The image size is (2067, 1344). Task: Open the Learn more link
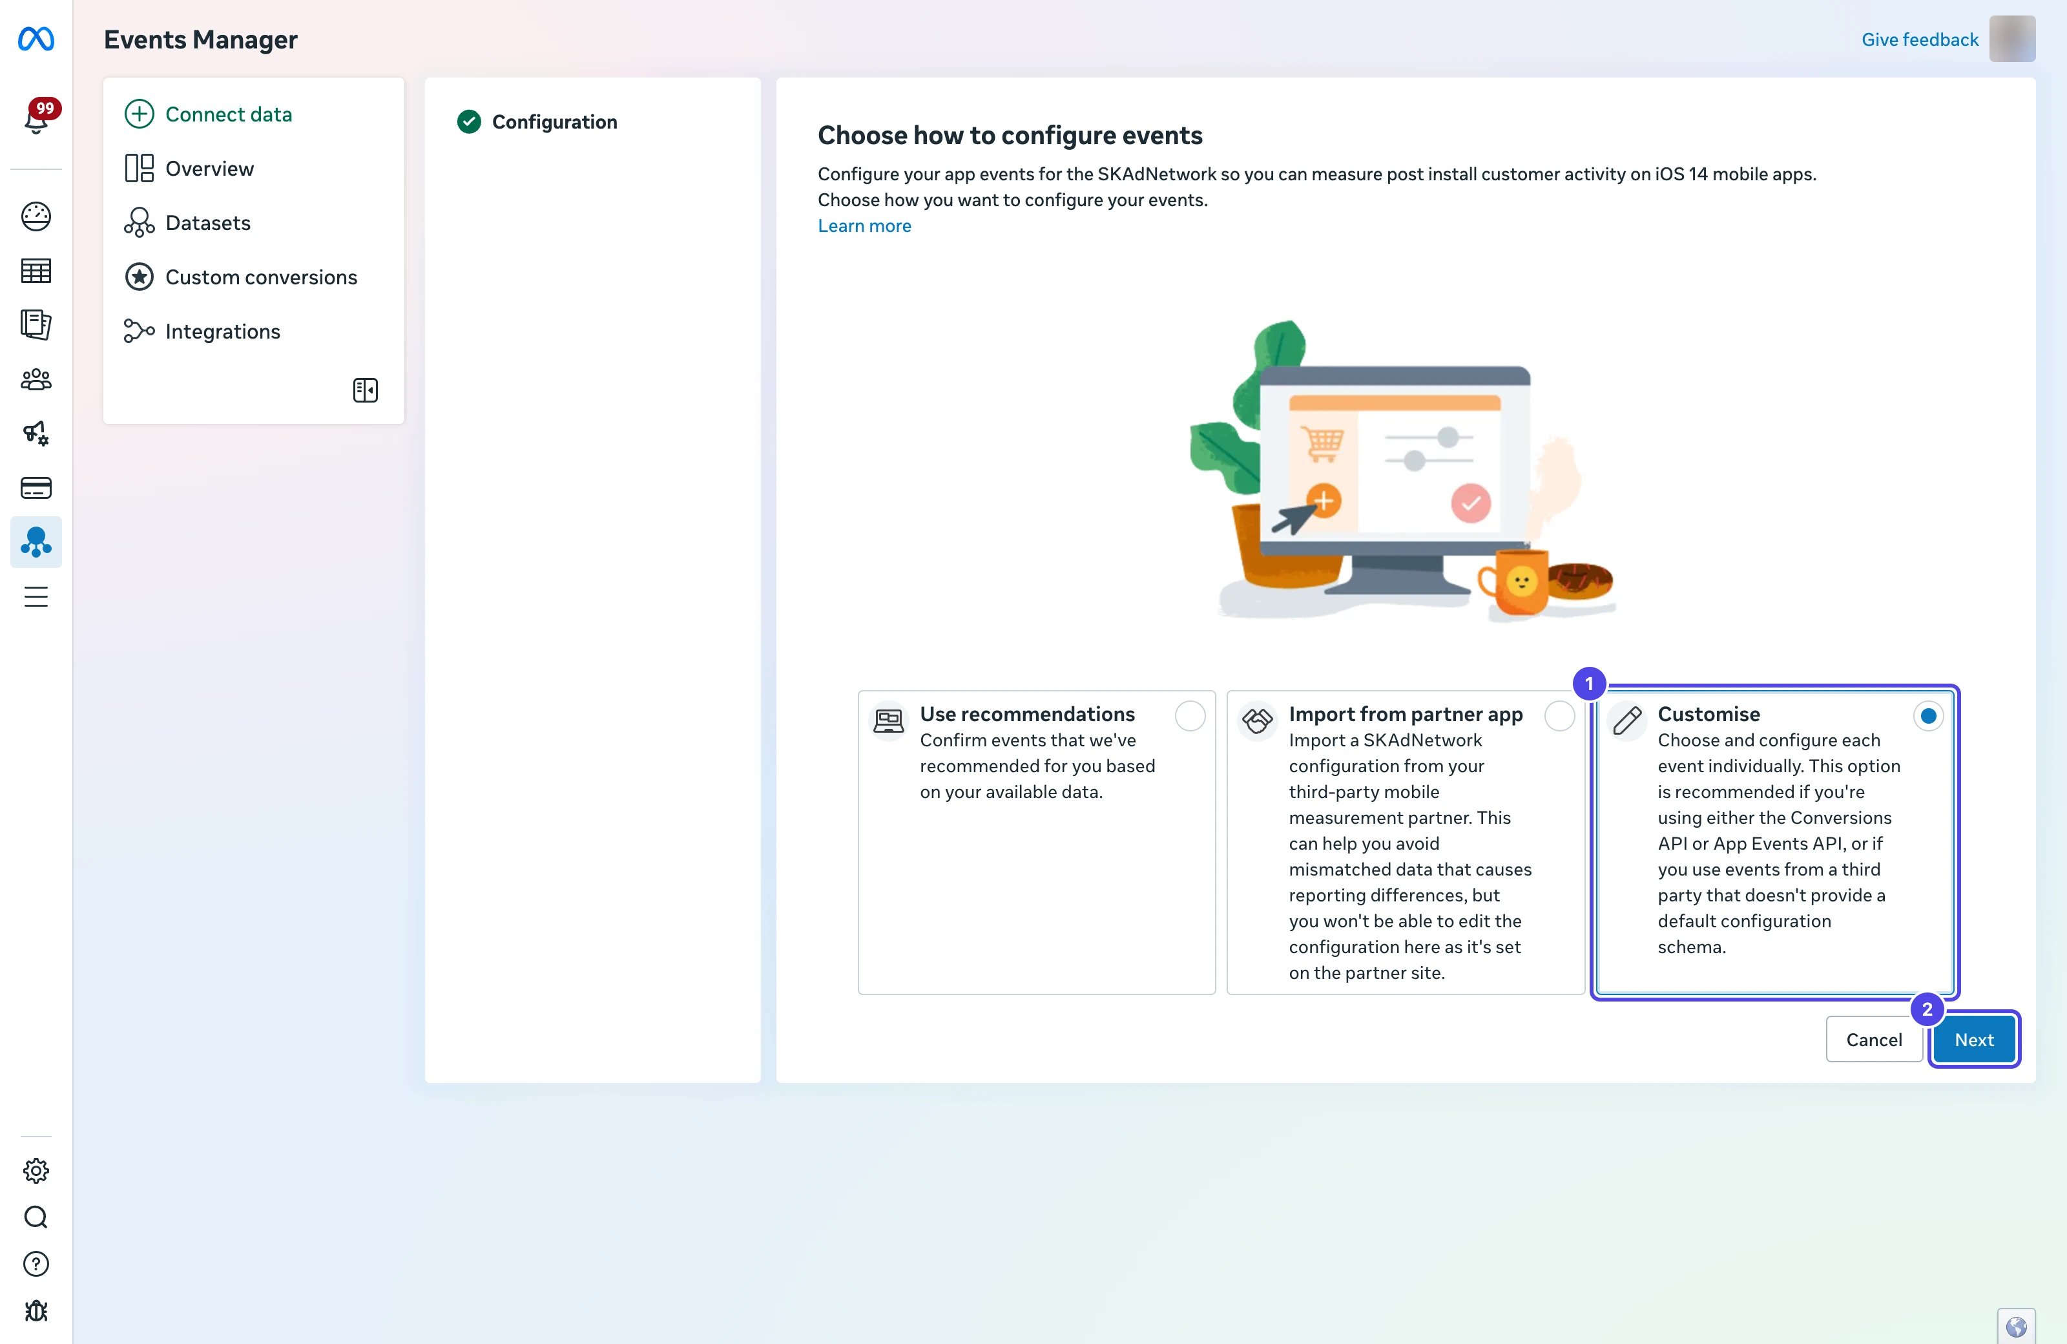click(864, 226)
